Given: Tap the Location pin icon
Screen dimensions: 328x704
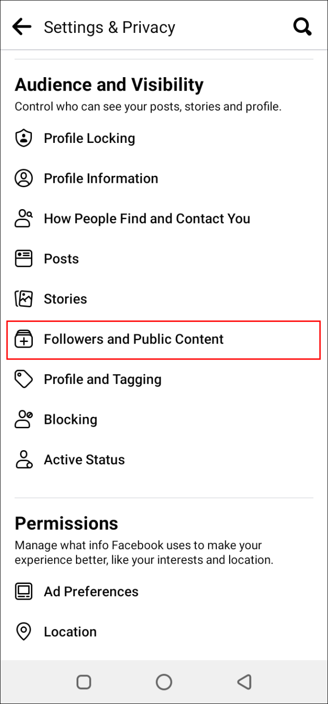Looking at the screenshot, I should [x=24, y=632].
